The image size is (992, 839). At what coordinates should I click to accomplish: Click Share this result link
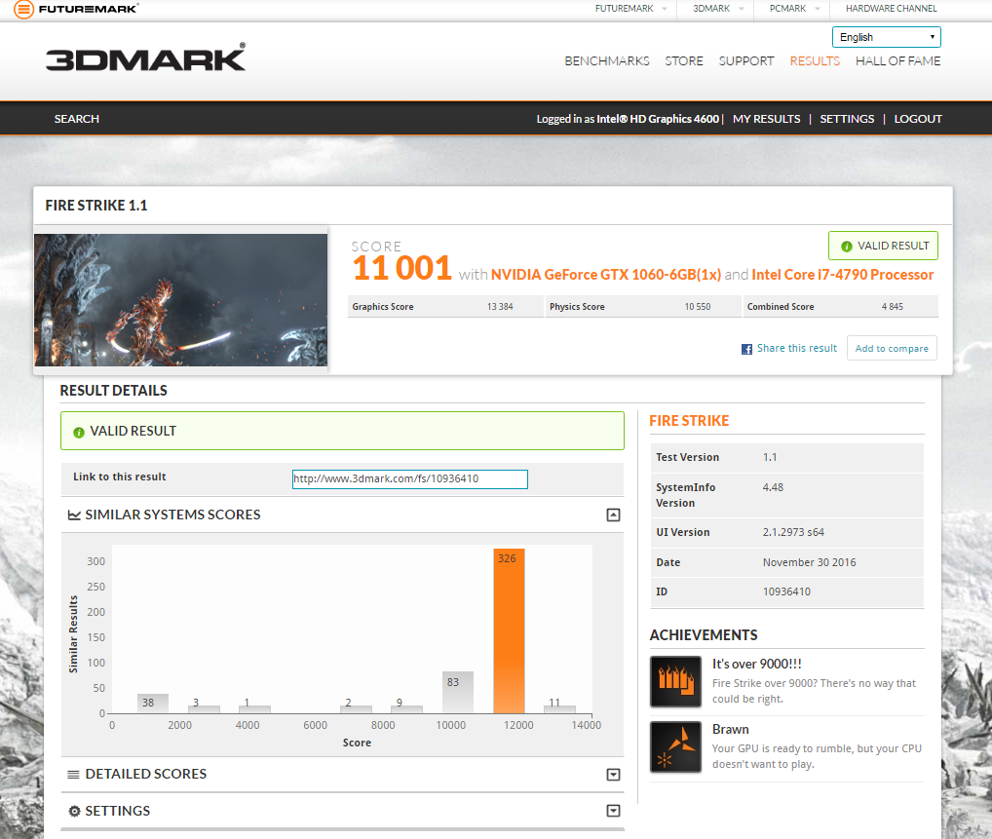tap(796, 348)
